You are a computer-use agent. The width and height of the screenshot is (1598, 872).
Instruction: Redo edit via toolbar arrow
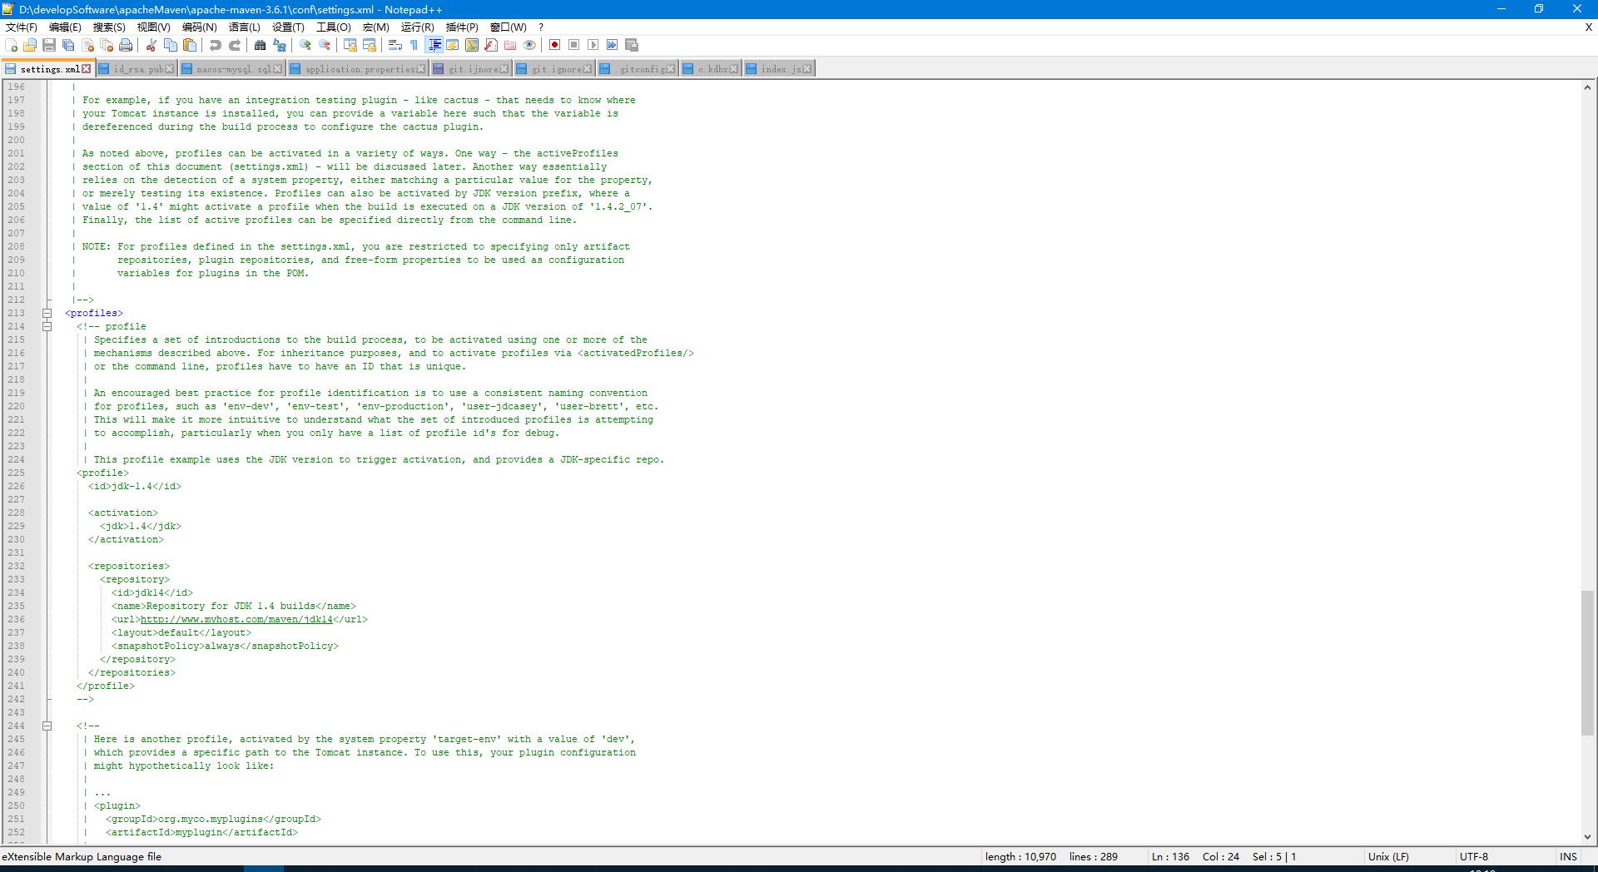point(235,45)
